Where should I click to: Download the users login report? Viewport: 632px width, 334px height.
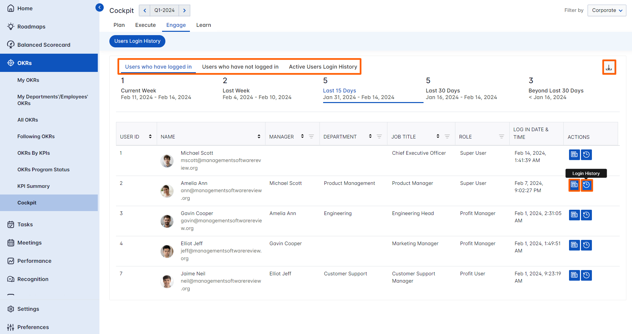click(609, 67)
